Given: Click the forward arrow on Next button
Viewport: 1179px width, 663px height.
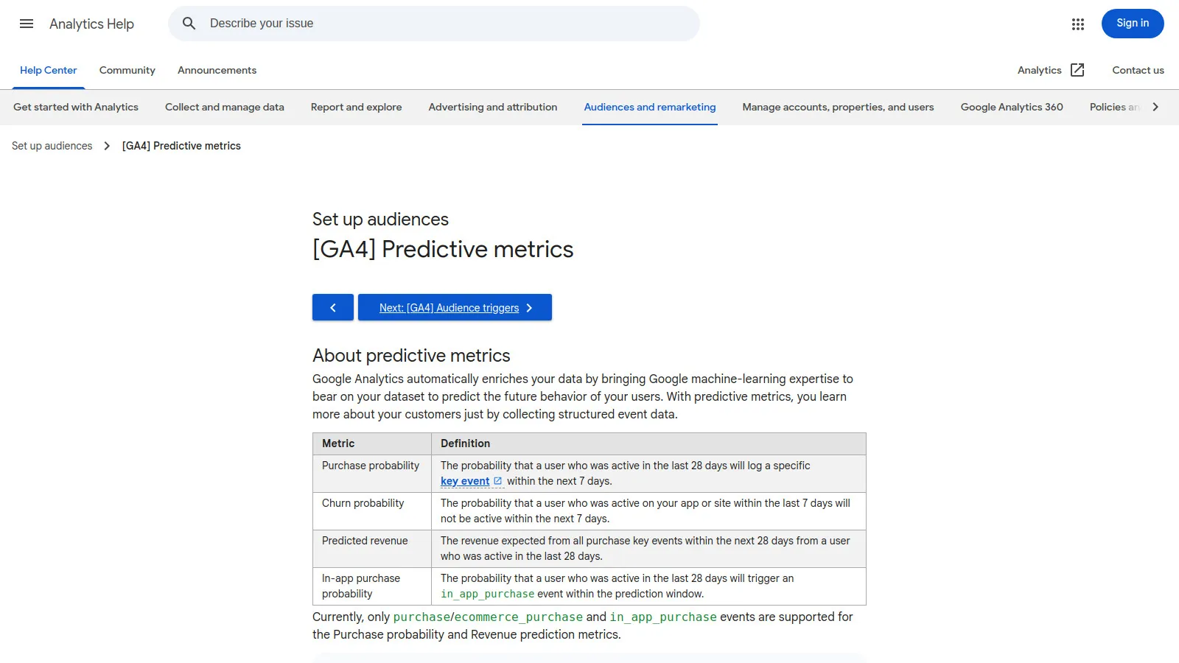Looking at the screenshot, I should tap(529, 307).
